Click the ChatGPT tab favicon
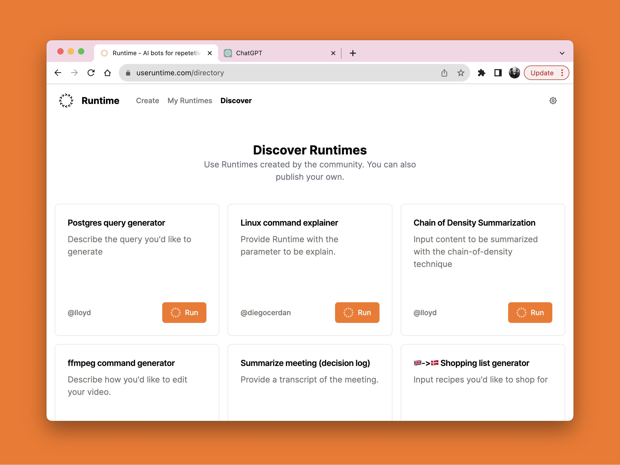 [x=228, y=53]
